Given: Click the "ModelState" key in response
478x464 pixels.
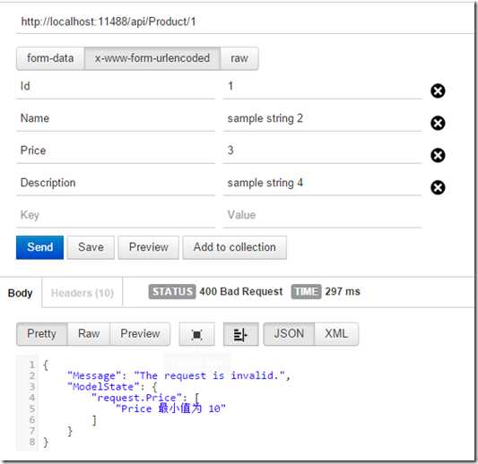Looking at the screenshot, I should (103, 387).
